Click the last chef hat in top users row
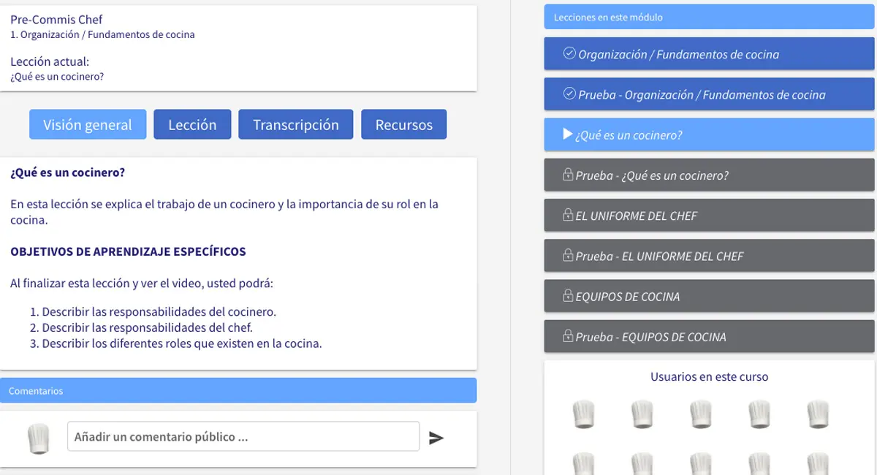Screen dimensions: 877x475 click(x=818, y=414)
